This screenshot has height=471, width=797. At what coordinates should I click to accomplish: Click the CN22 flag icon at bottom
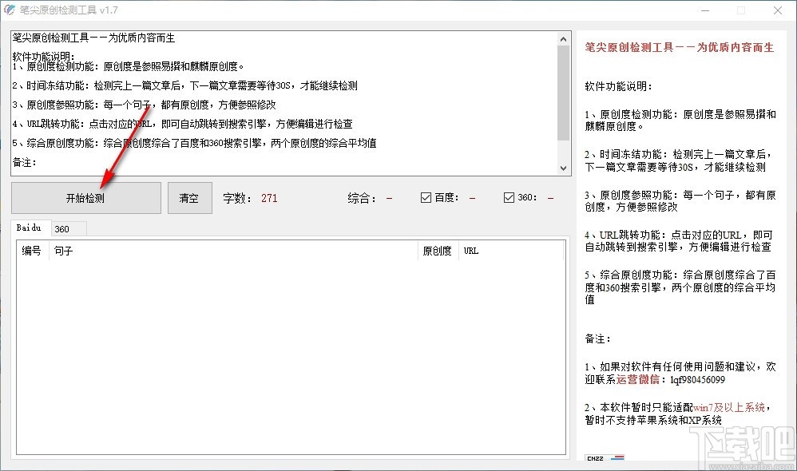pos(605,457)
